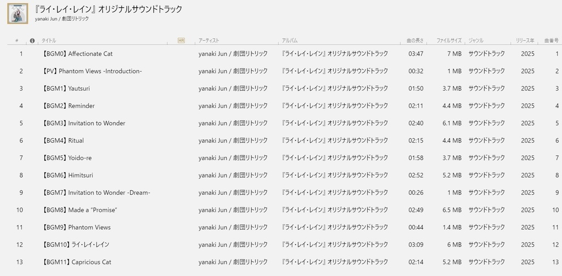The image size is (562, 276).
Task: Sort by 曲の長さ column header
Action: click(x=415, y=41)
